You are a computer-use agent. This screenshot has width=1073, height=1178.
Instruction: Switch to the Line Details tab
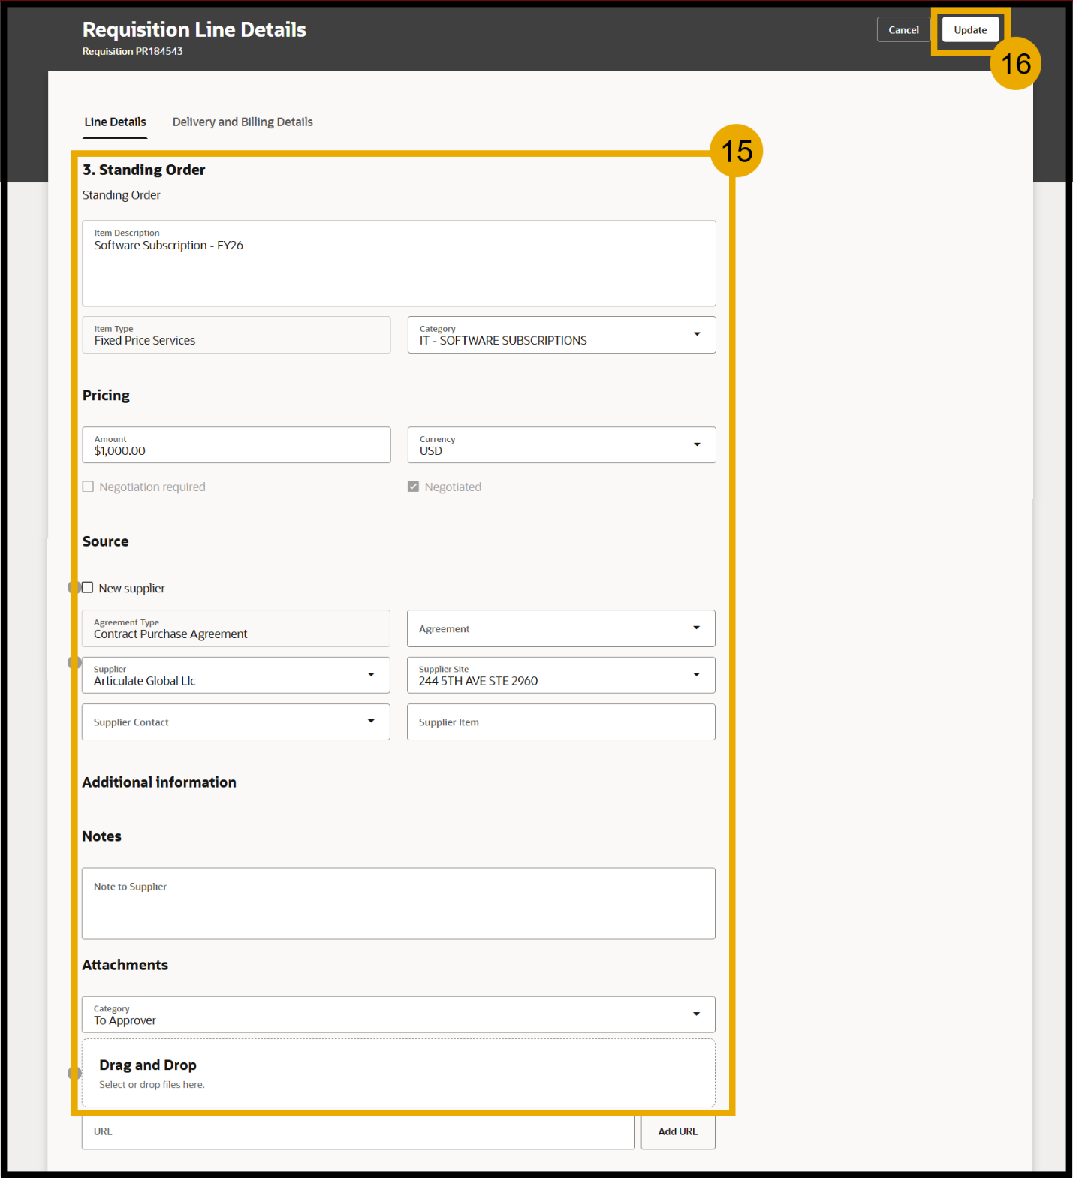tap(115, 122)
